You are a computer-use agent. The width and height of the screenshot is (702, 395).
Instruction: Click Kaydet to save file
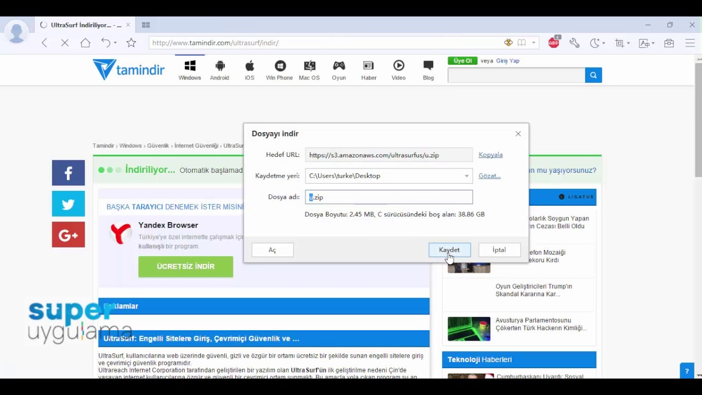coord(450,250)
